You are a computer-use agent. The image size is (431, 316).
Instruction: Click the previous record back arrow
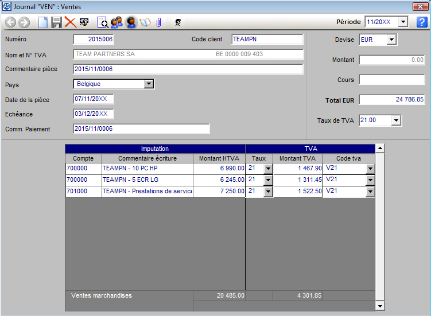click(10, 22)
